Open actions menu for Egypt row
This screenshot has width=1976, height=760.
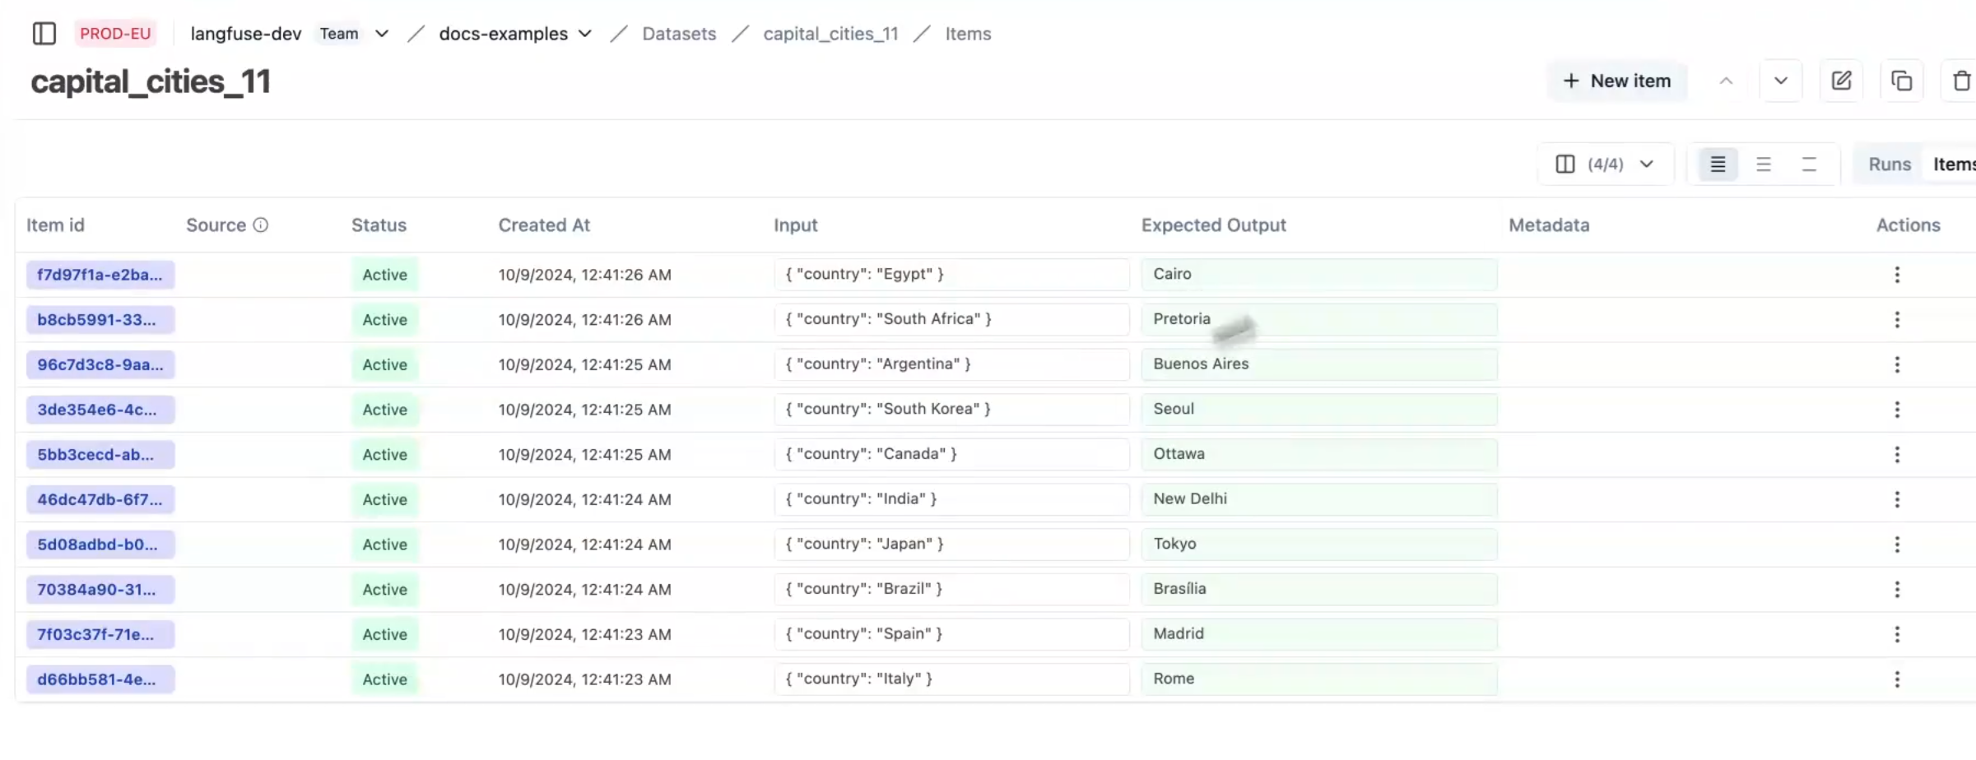pyautogui.click(x=1897, y=275)
